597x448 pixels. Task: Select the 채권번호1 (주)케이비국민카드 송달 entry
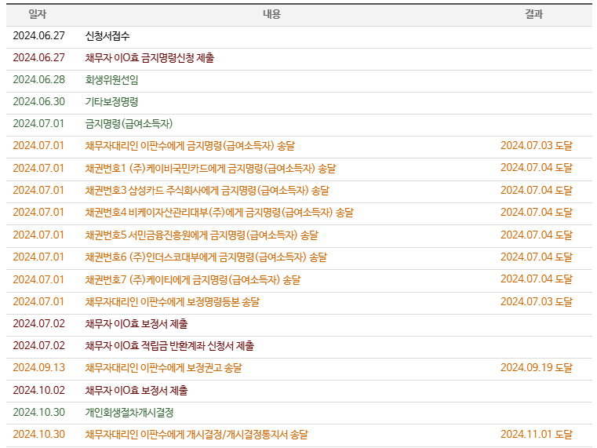pos(210,168)
